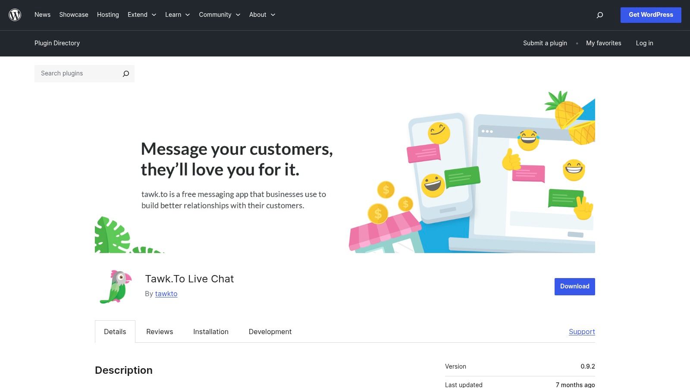690x388 pixels.
Task: Expand the Community menu
Action: (x=220, y=15)
